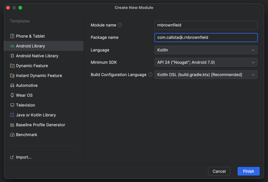Screen dimensions: 268x182
Task: Click the Android Native Library icon
Action: click(12, 56)
